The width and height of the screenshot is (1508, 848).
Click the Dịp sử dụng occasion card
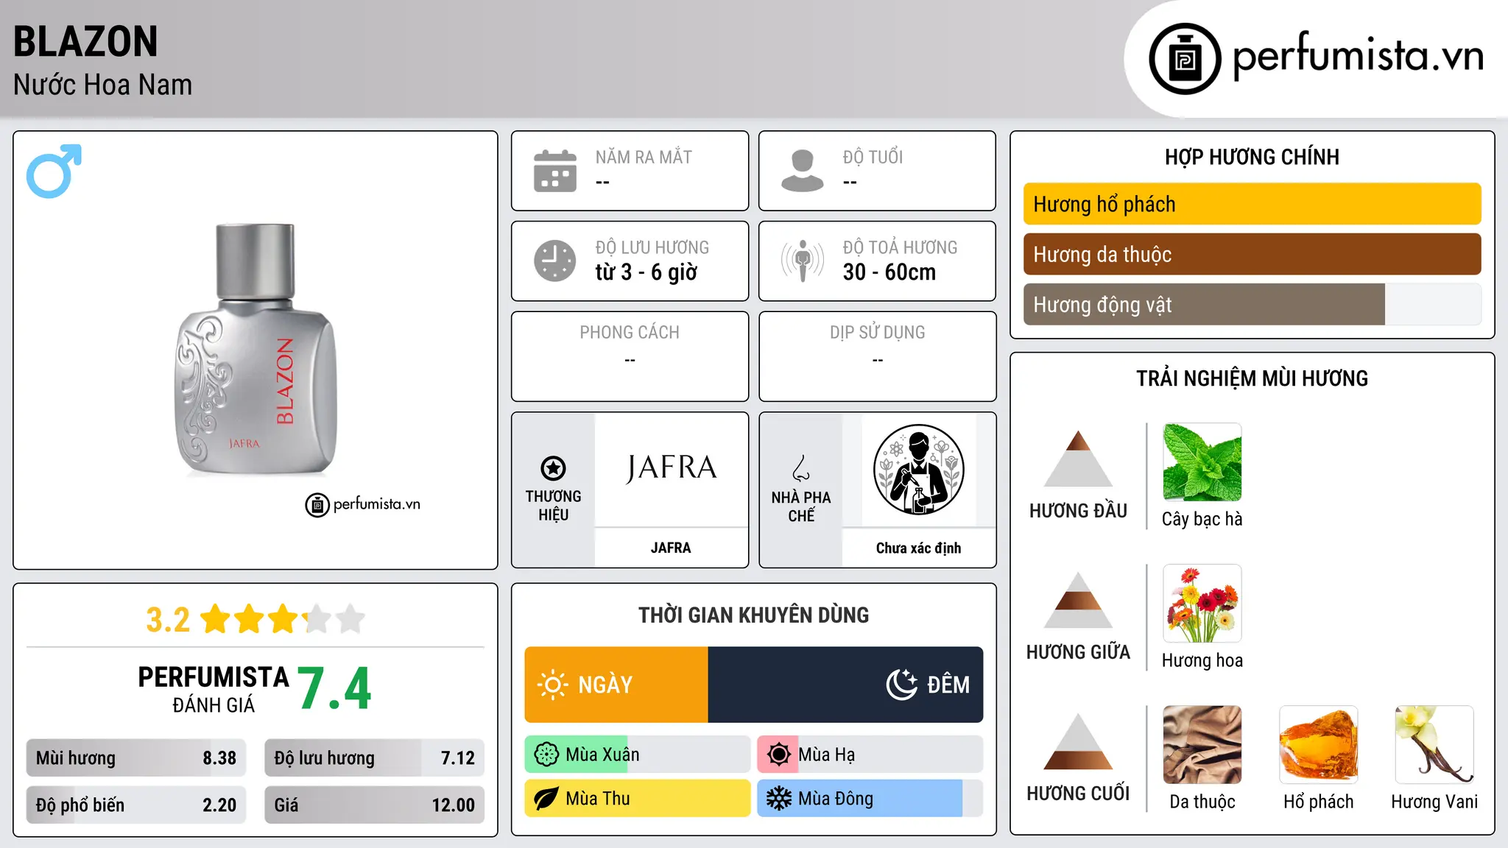coord(877,356)
